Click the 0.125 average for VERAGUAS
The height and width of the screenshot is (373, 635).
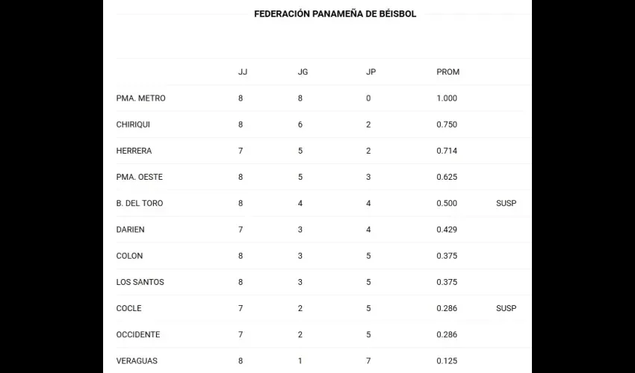point(447,361)
